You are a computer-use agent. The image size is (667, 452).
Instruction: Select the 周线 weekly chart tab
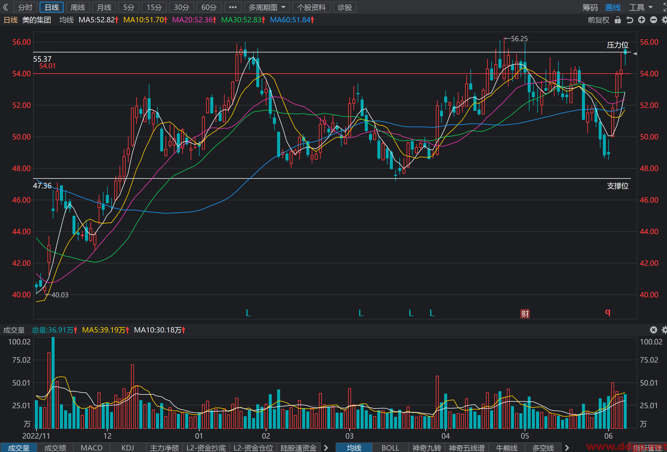pyautogui.click(x=78, y=7)
